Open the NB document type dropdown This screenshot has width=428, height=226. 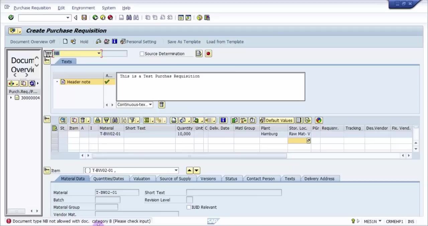click(99, 53)
